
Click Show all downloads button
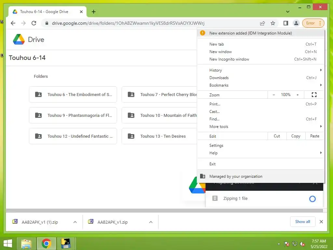[x=303, y=222]
